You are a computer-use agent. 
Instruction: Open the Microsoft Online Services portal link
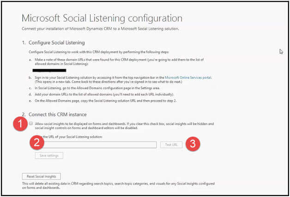[188, 78]
